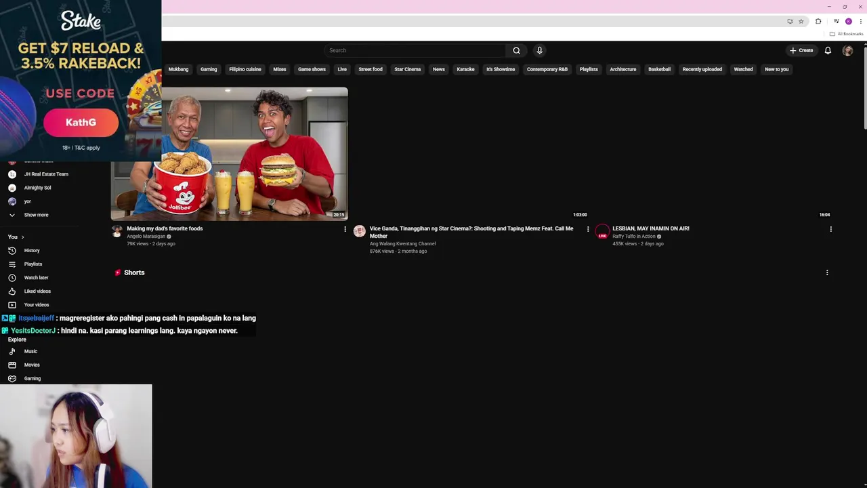867x488 pixels.
Task: Select the Star Cinema chip
Action: 408,69
